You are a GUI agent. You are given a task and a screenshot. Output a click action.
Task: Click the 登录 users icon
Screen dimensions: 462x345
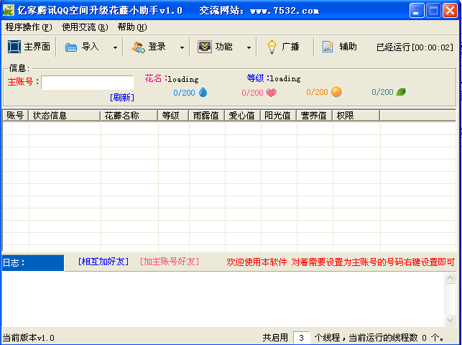(138, 47)
